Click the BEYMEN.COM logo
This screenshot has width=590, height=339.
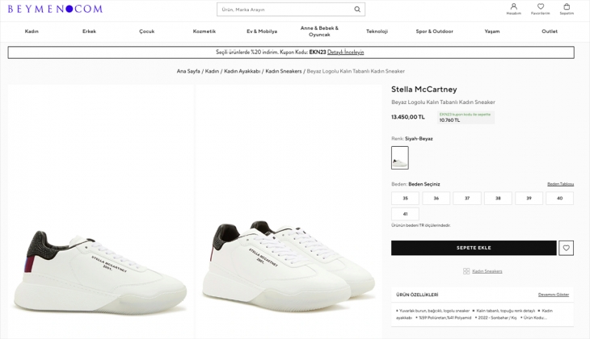point(55,9)
